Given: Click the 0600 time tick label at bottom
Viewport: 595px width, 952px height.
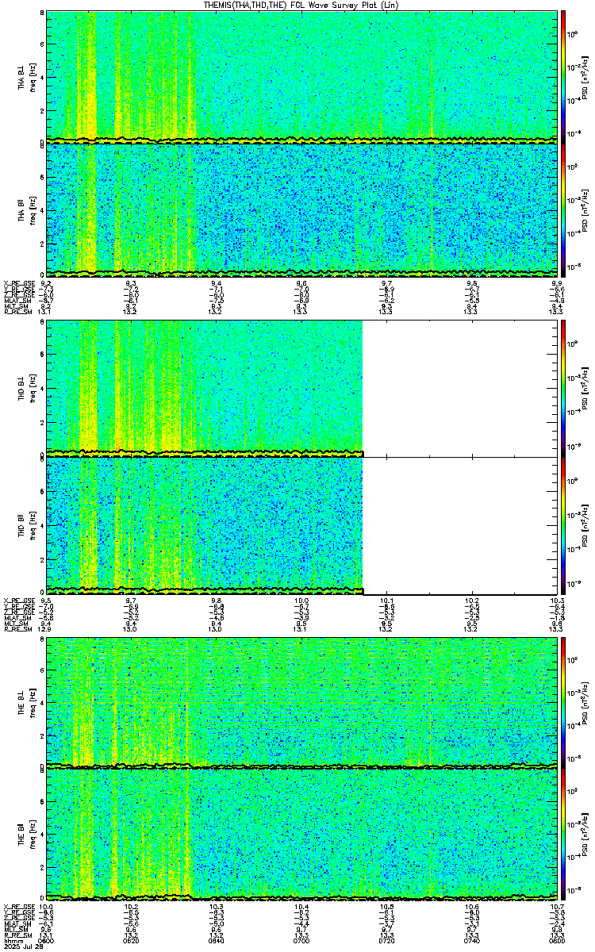Looking at the screenshot, I should [x=47, y=942].
